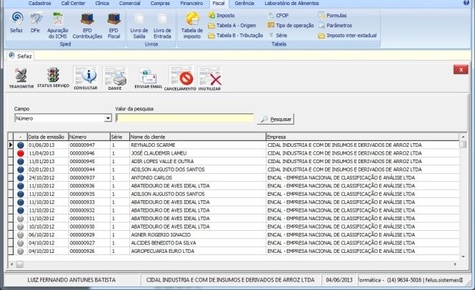The width and height of the screenshot is (475, 290).
Task: Click status bar date 04/06/2013
Action: (339, 280)
